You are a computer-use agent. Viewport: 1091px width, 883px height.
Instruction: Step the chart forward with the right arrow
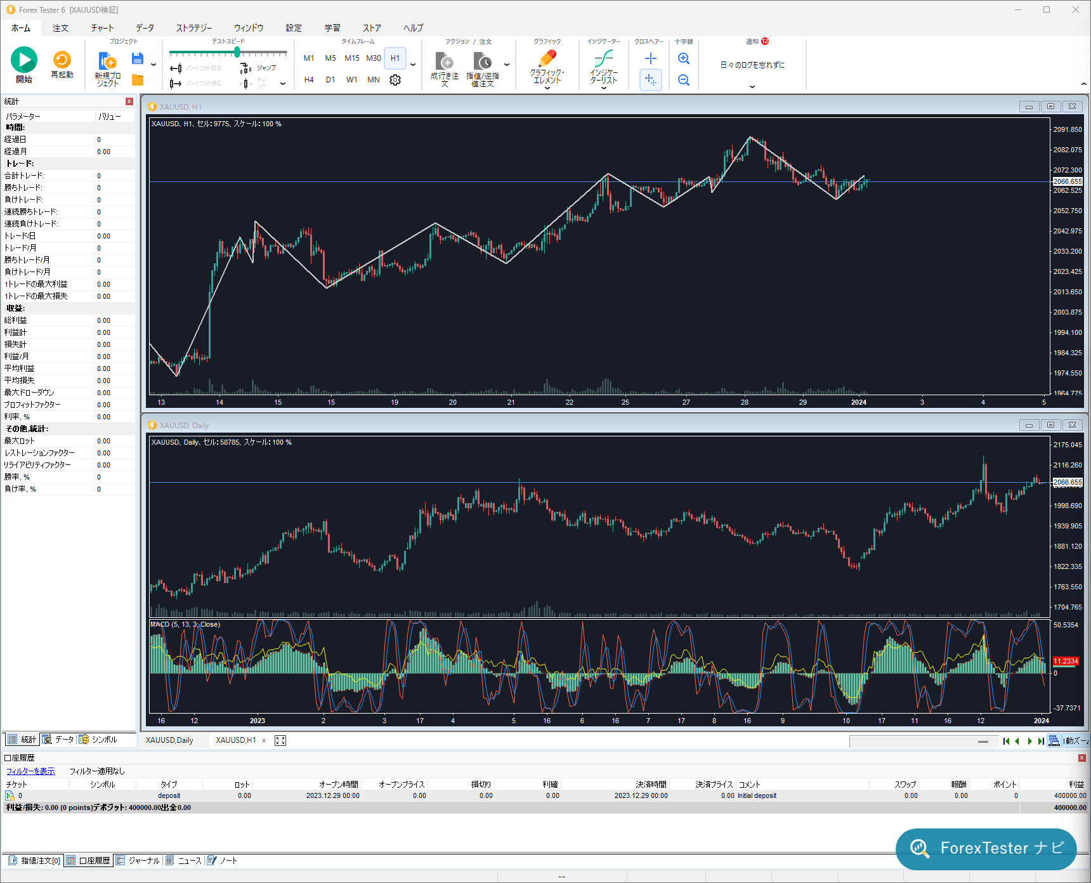1029,741
